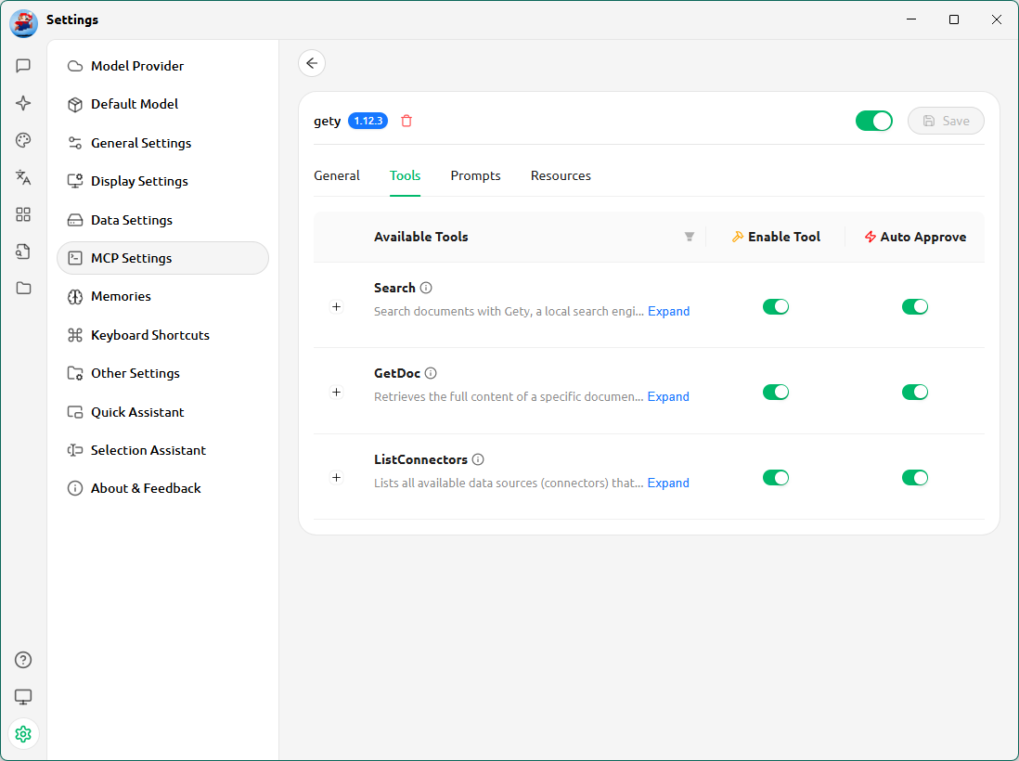Expand the Search tool description
Screen dimensions: 1019x761
pyautogui.click(x=669, y=311)
